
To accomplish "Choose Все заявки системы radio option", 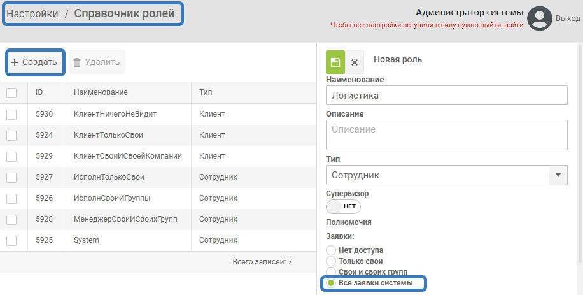I will 330,283.
